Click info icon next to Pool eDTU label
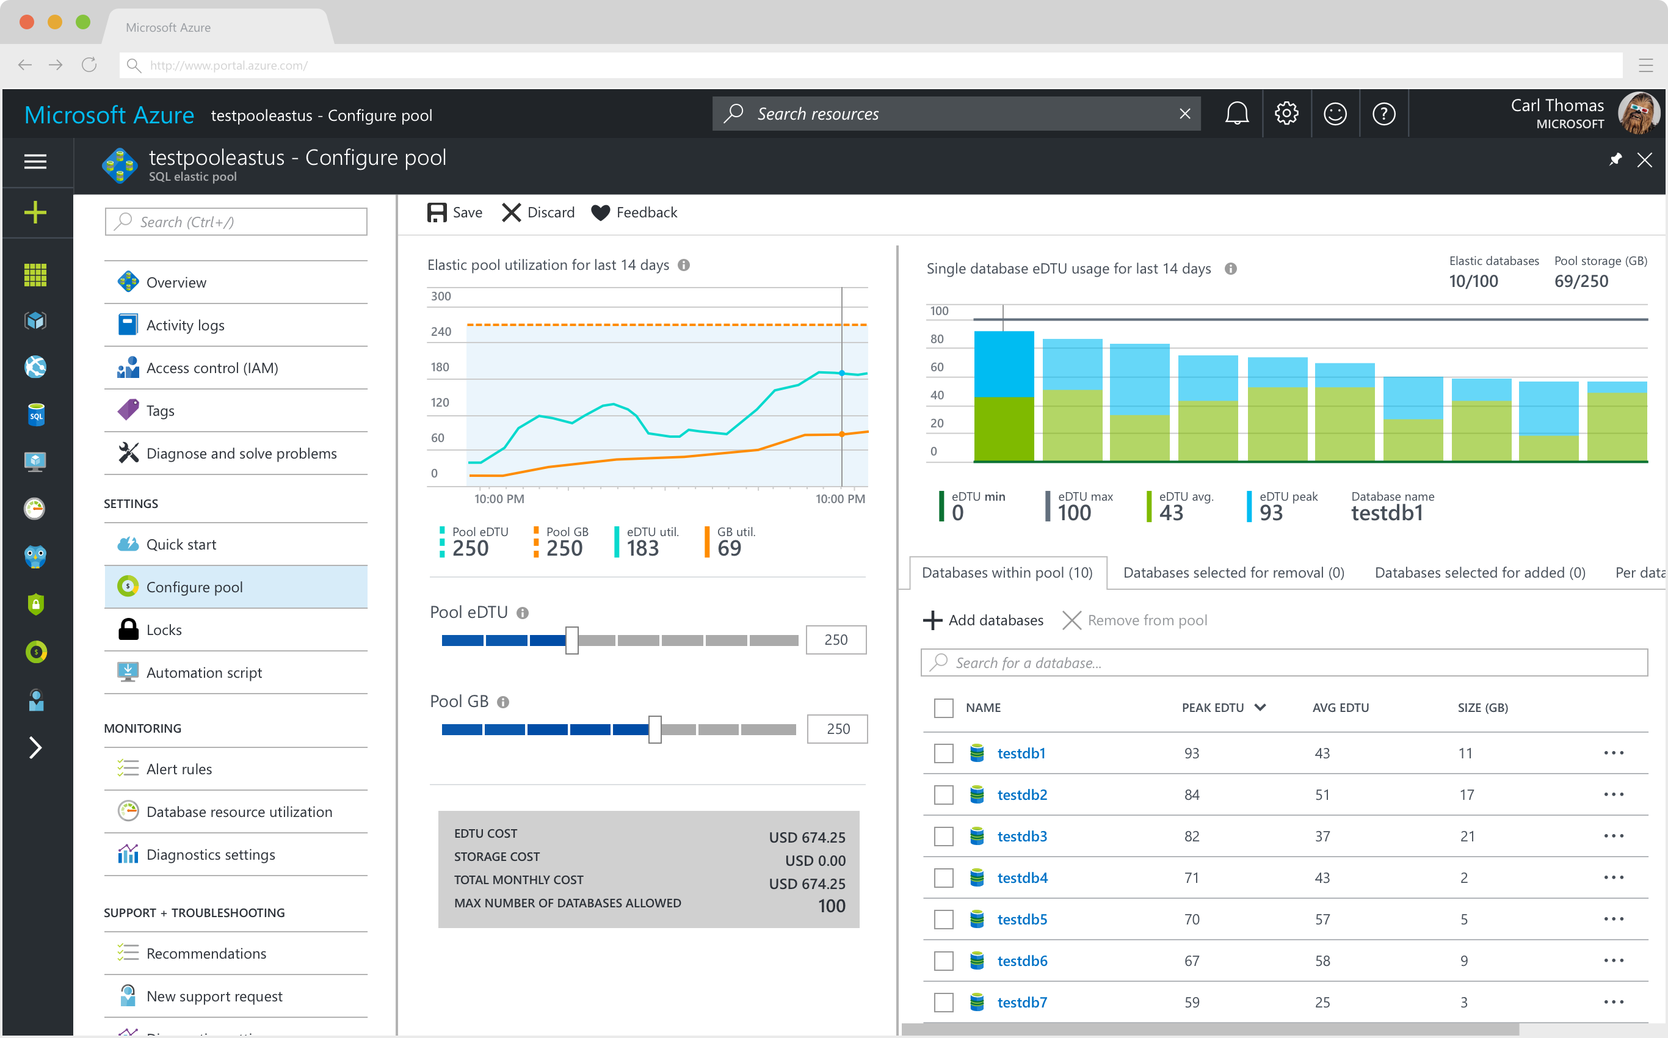The height and width of the screenshot is (1038, 1668). [523, 613]
